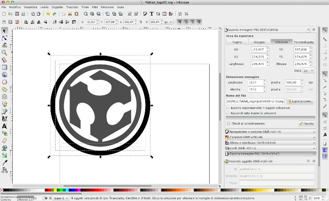The height and width of the screenshot is (201, 329).
Task: Toggle scale stroke width affect button
Action: coord(180,22)
